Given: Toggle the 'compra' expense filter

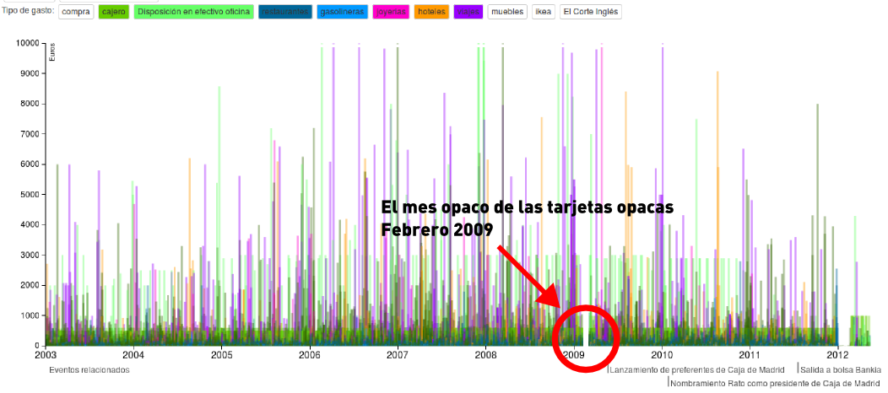Looking at the screenshot, I should (77, 12).
